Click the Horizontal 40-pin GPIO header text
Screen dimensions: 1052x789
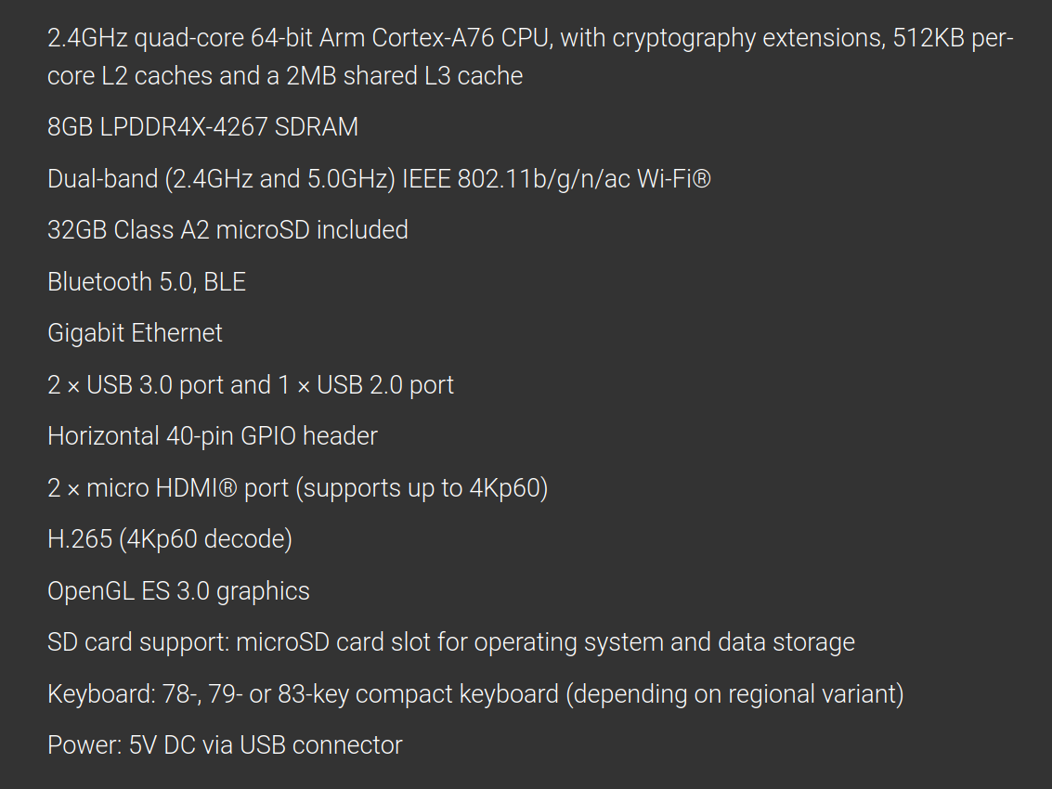tap(212, 436)
